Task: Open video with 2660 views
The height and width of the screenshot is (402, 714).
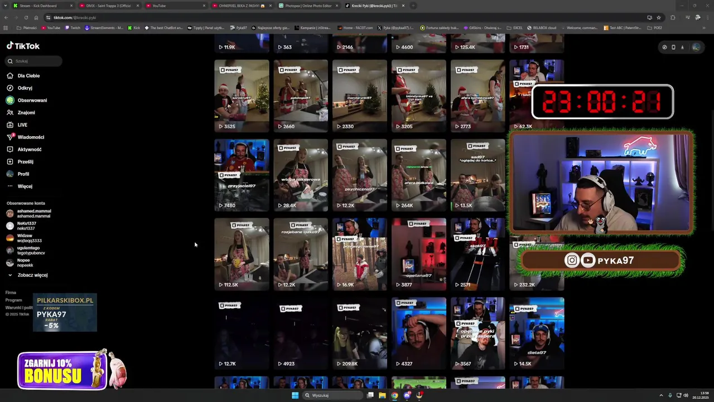Action: point(301,95)
